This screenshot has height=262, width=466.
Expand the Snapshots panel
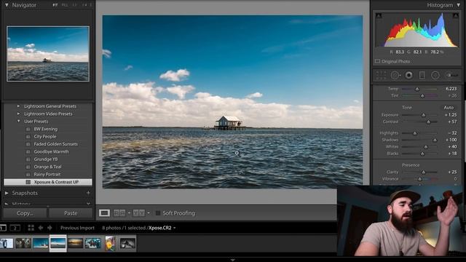tap(7, 193)
